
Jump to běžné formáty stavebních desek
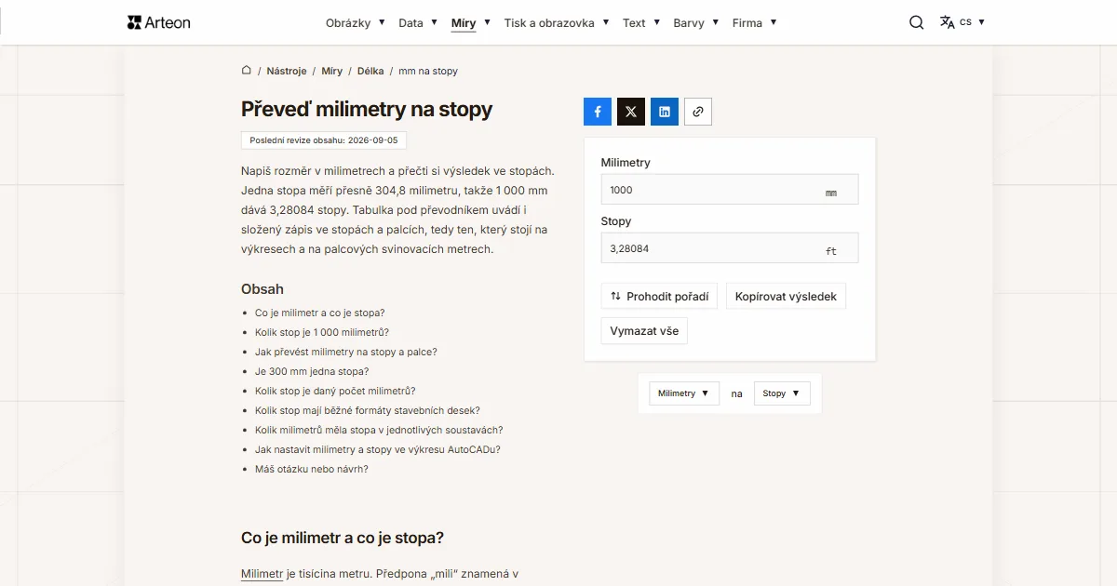coord(368,410)
